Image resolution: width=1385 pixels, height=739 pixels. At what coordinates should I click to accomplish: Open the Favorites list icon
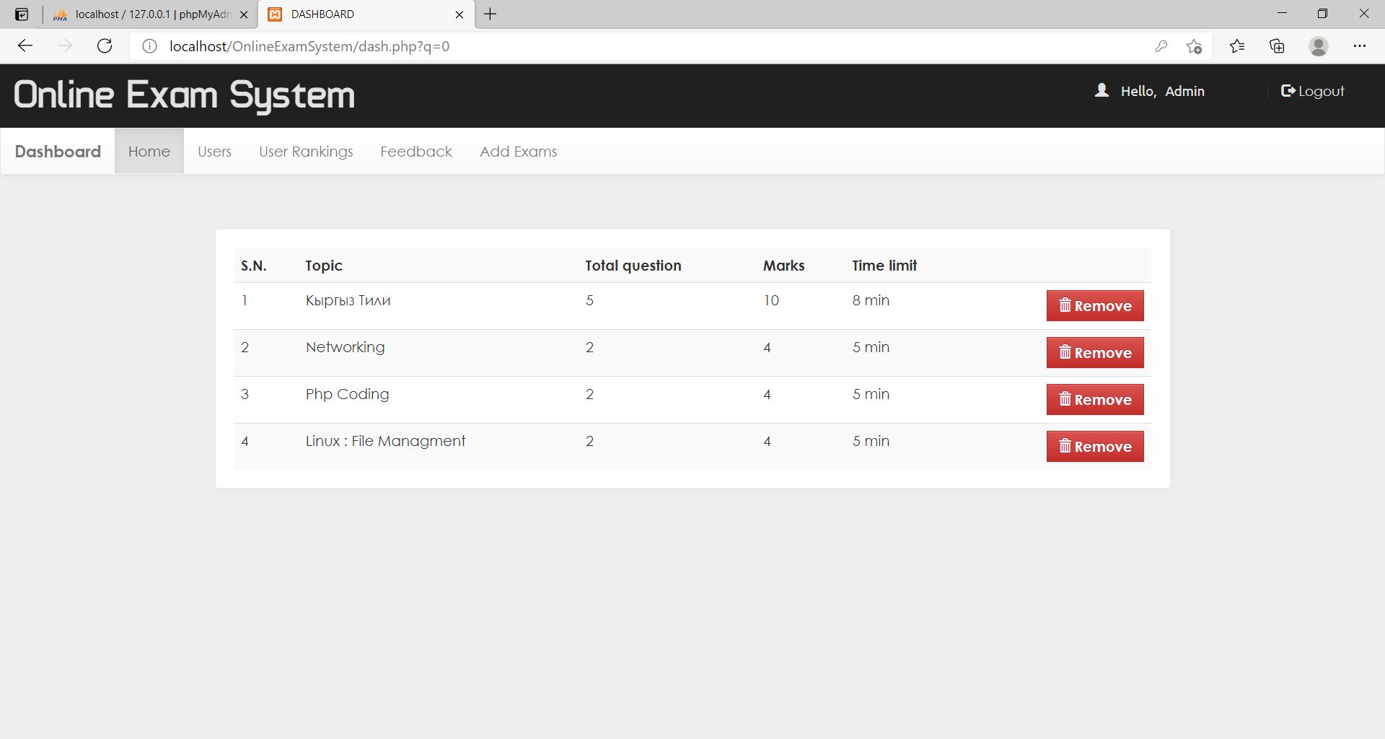point(1237,46)
